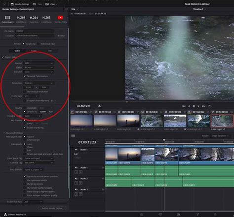Switch to the Audio settings tab

[x=34, y=51]
